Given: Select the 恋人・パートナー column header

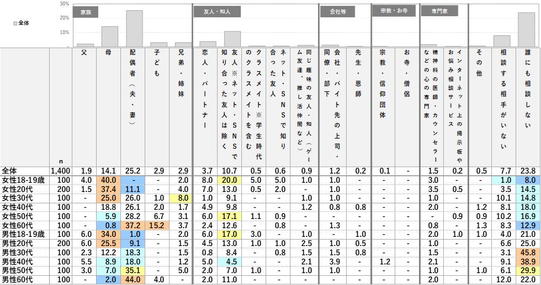Looking at the screenshot, I should tap(205, 107).
